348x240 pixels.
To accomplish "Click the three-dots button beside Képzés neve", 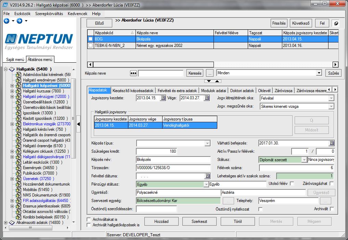I will 133,73.
